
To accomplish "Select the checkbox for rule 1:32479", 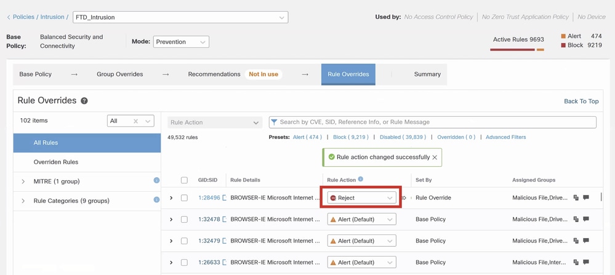I will coord(184,241).
